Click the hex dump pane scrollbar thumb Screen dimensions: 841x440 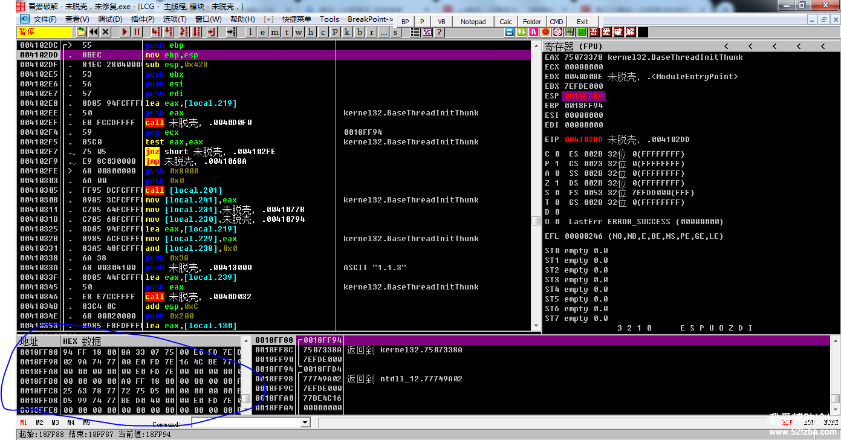[246, 399]
